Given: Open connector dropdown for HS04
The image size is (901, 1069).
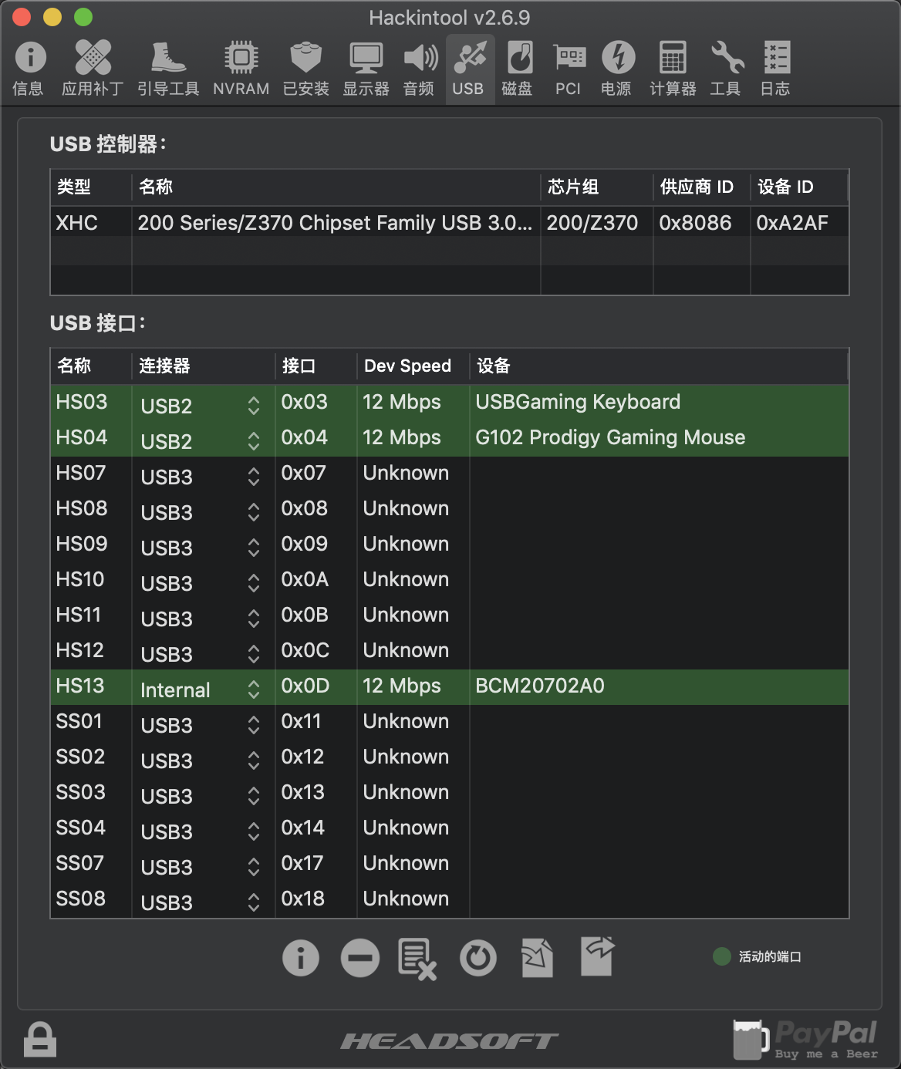Looking at the screenshot, I should 202,441.
